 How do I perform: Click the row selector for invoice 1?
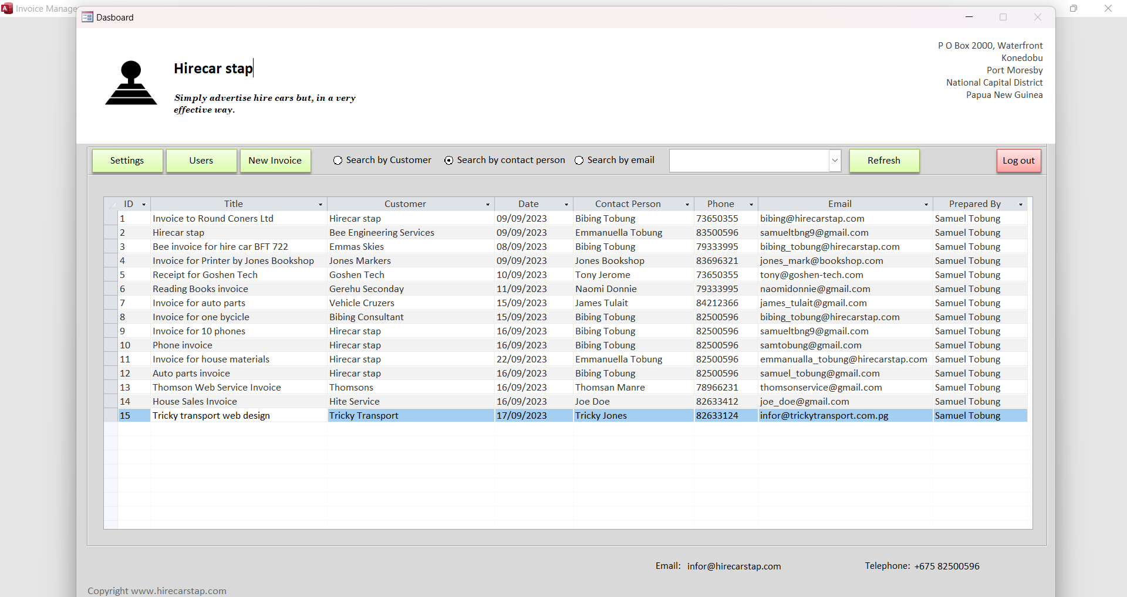pyautogui.click(x=111, y=218)
